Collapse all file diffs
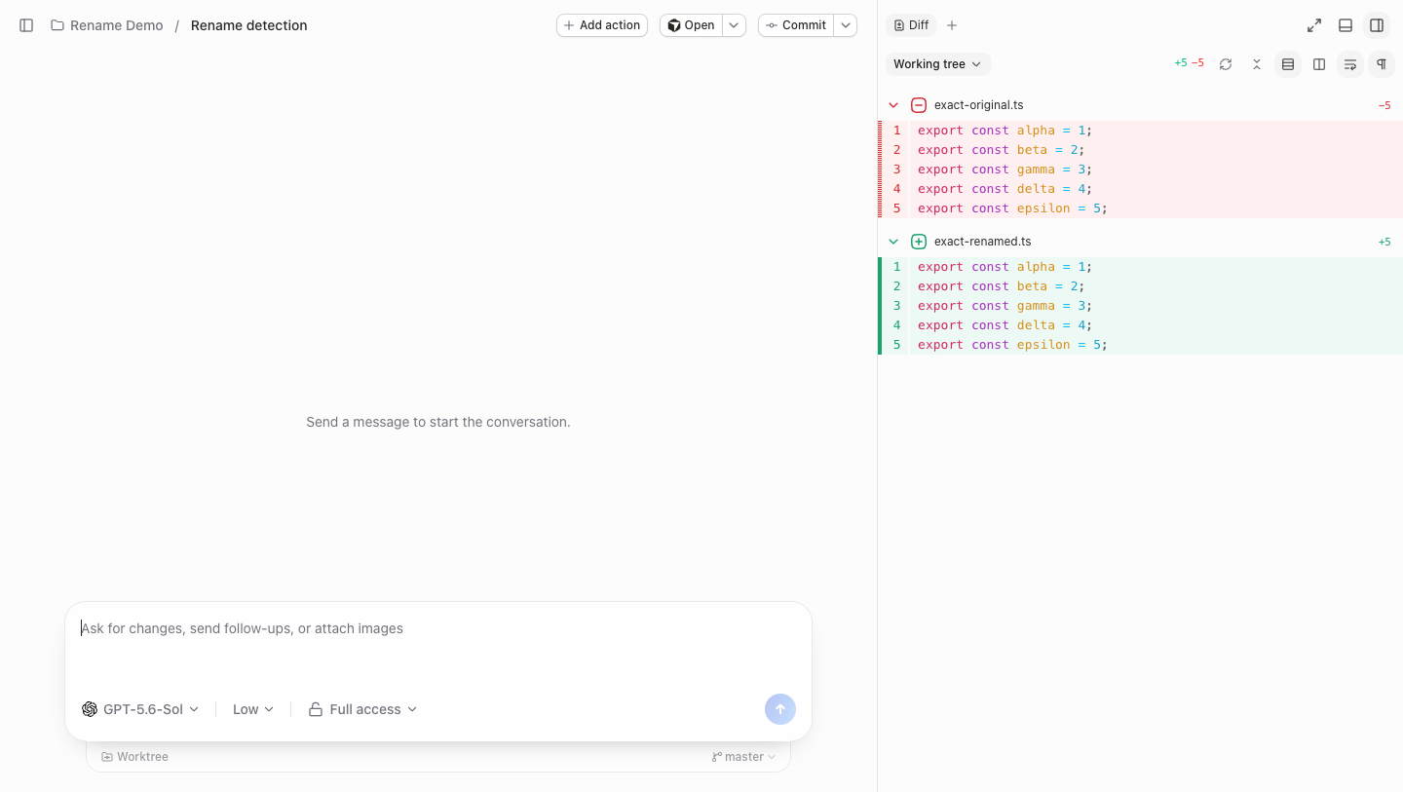The image size is (1403, 792). click(x=1257, y=64)
